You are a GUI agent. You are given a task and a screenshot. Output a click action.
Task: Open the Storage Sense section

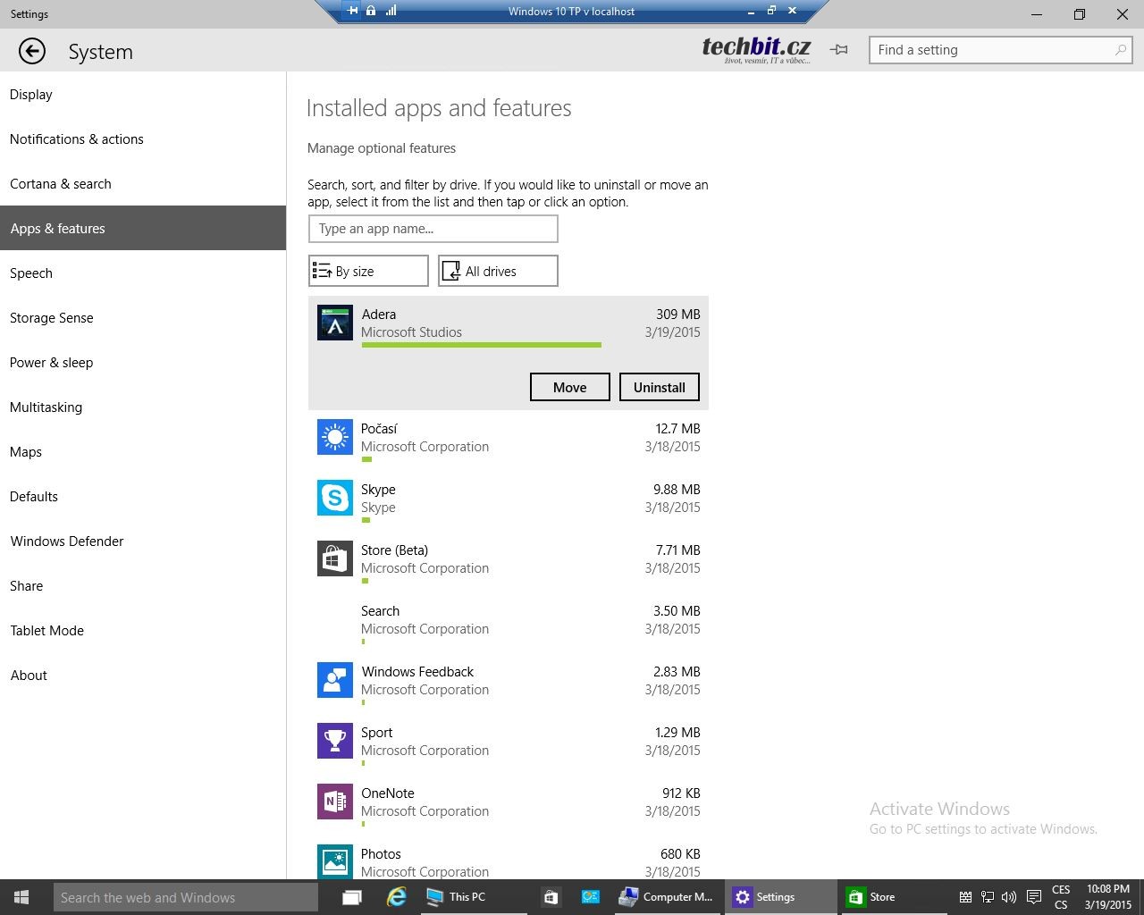[x=52, y=318]
